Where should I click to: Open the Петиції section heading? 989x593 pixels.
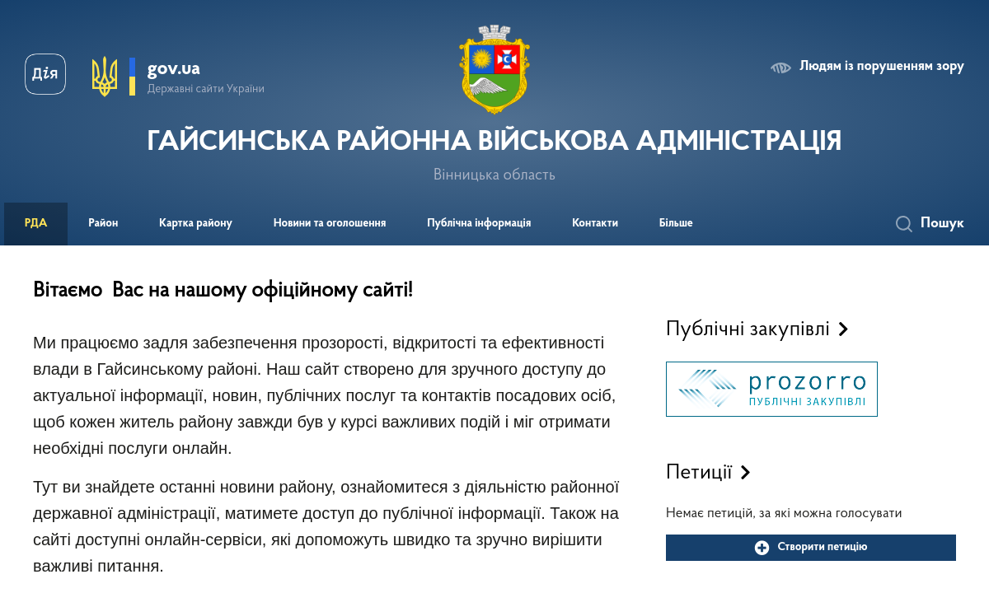pos(699,472)
